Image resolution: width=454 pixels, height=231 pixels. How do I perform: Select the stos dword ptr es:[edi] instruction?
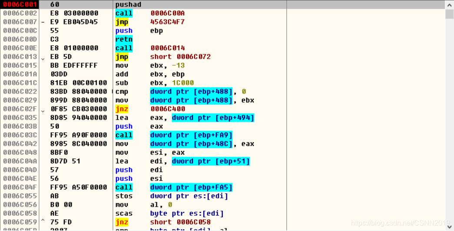pos(172,196)
